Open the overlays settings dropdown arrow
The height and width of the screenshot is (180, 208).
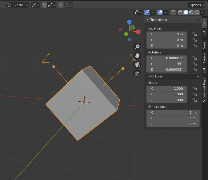[165, 12]
